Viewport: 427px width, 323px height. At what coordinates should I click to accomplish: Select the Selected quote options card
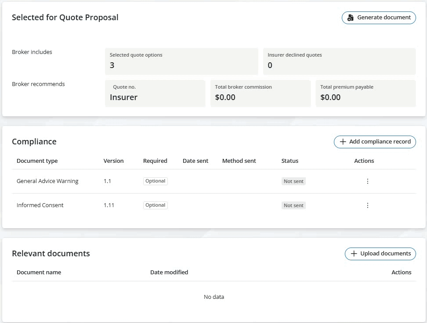(x=181, y=61)
